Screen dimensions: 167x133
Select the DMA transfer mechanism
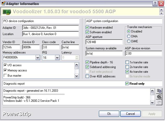click(129, 36)
